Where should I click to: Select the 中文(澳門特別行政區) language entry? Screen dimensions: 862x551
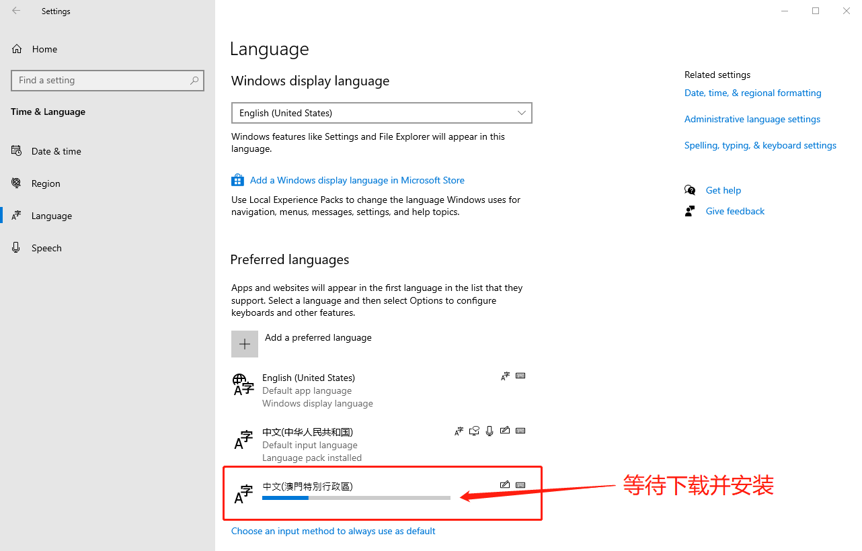point(381,494)
